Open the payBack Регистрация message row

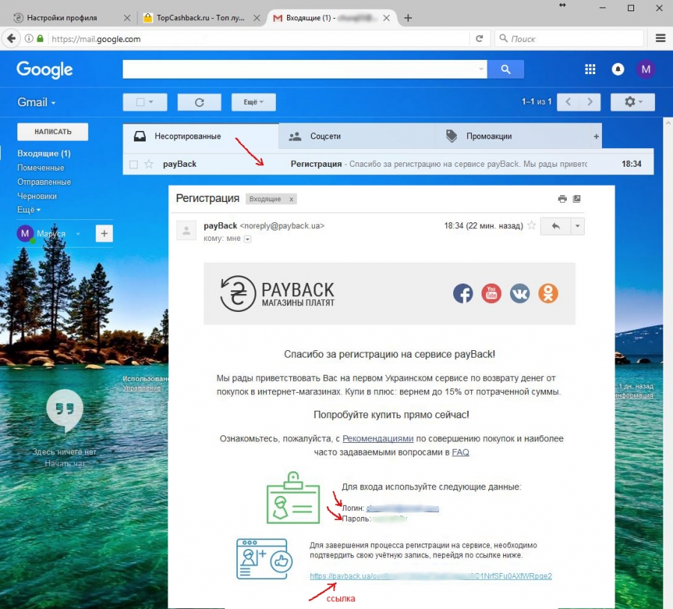click(x=388, y=164)
